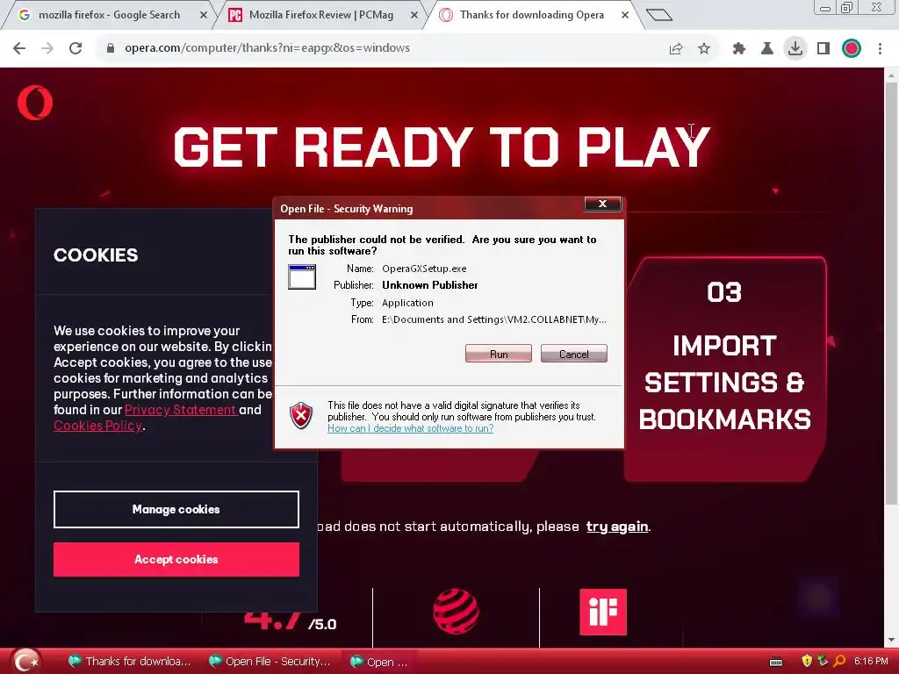The image size is (899, 674).
Task: Click the network connection tray icon
Action: 823,662
